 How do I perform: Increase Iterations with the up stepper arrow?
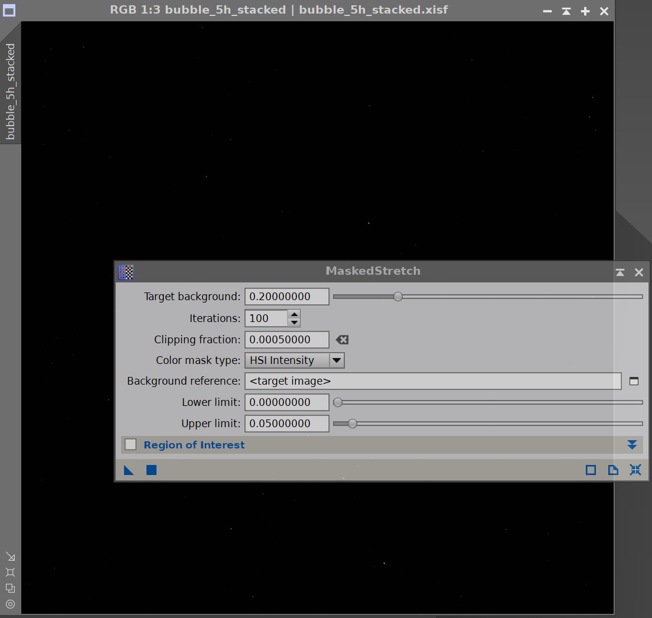tap(294, 314)
